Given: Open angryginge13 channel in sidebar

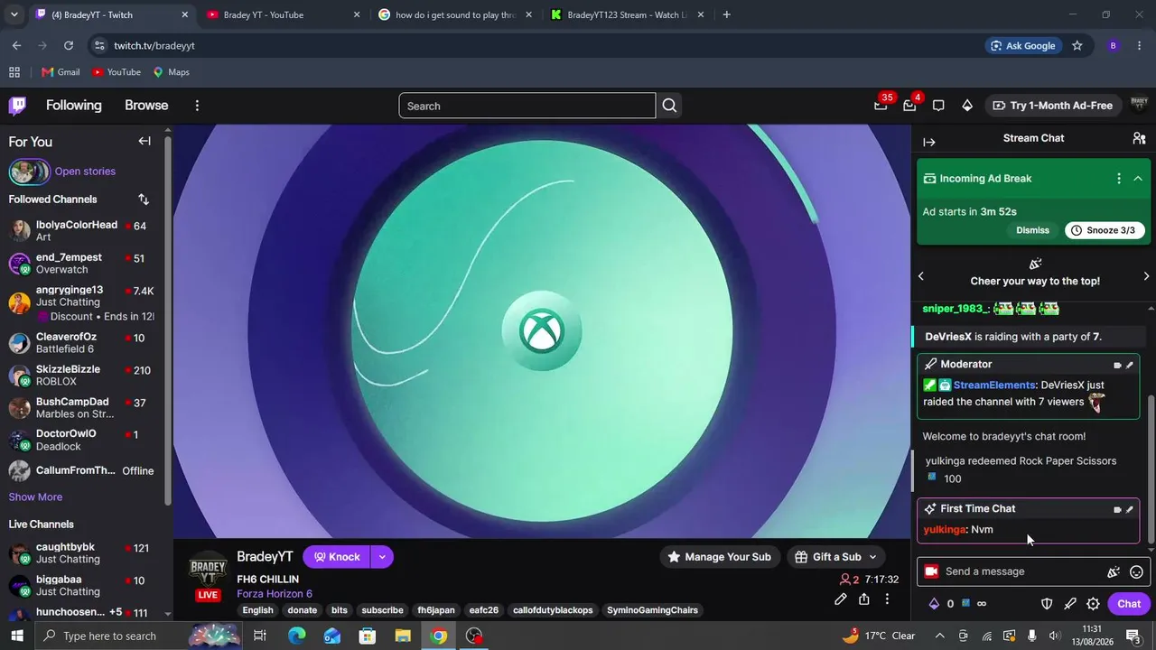Looking at the screenshot, I should 81,303.
